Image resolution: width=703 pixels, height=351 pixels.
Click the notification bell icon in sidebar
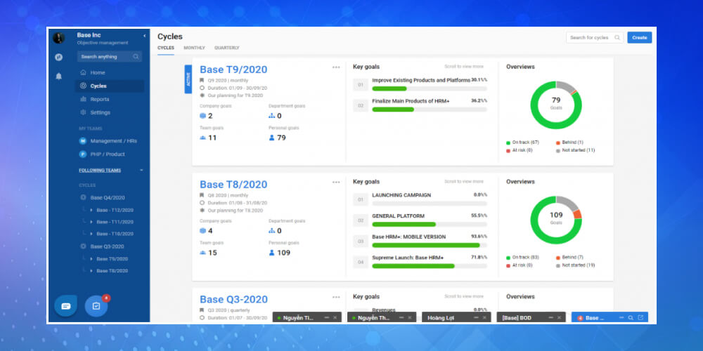pyautogui.click(x=59, y=76)
